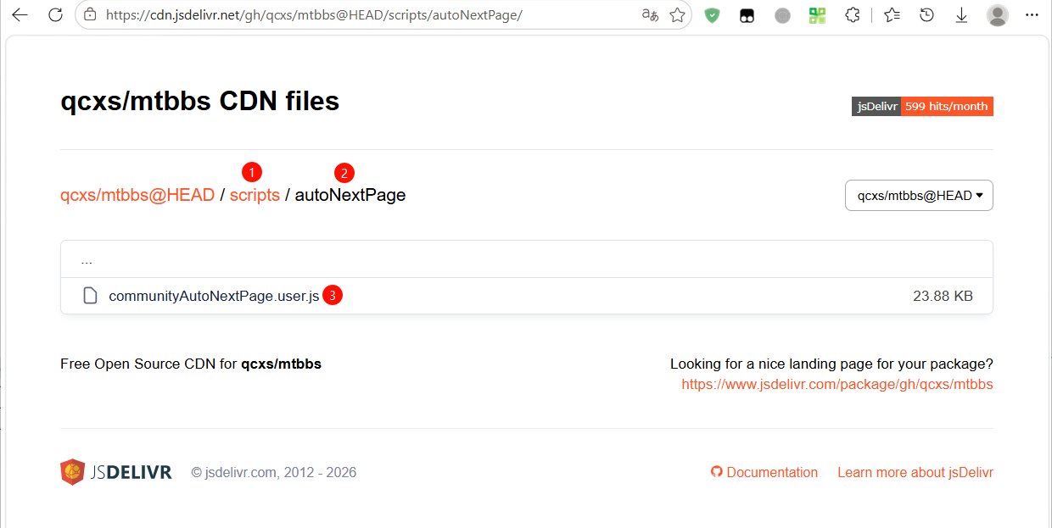This screenshot has width=1052, height=528.
Task: Click the 23.88 KB file size
Action: [x=943, y=296]
